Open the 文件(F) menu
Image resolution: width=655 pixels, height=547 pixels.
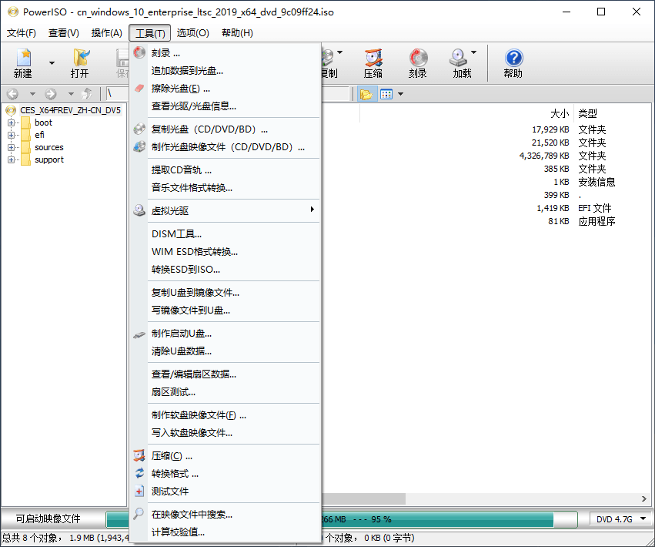22,33
